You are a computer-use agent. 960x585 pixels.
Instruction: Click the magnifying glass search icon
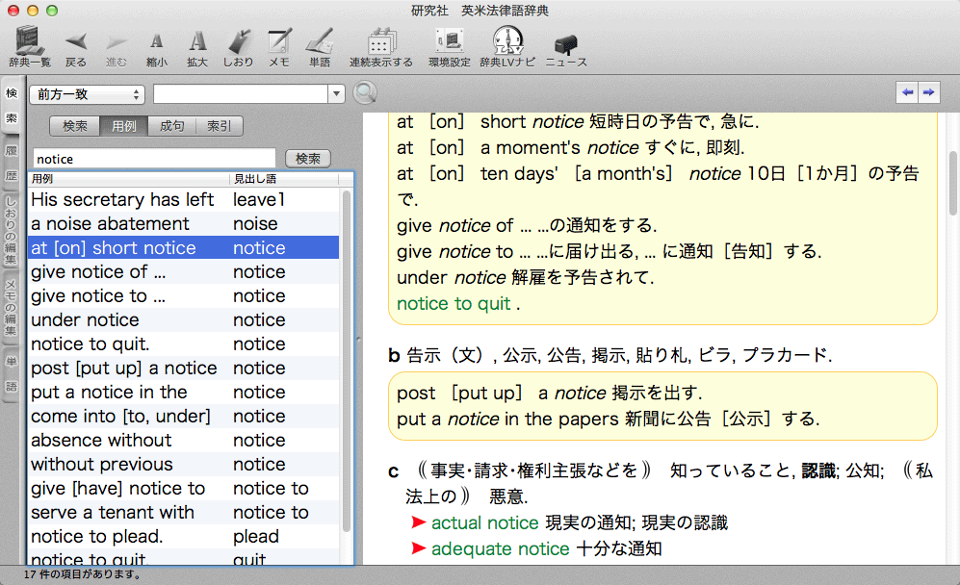(365, 93)
